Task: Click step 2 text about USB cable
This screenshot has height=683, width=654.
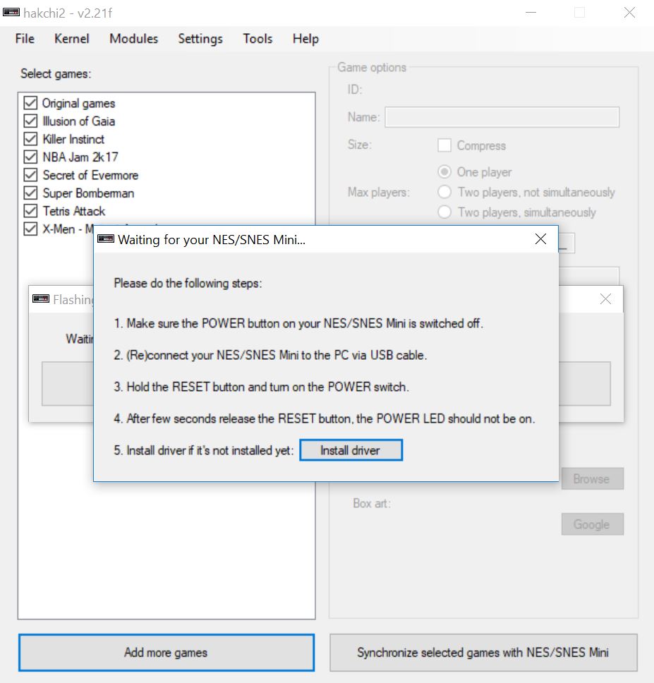Action: pyautogui.click(x=270, y=355)
